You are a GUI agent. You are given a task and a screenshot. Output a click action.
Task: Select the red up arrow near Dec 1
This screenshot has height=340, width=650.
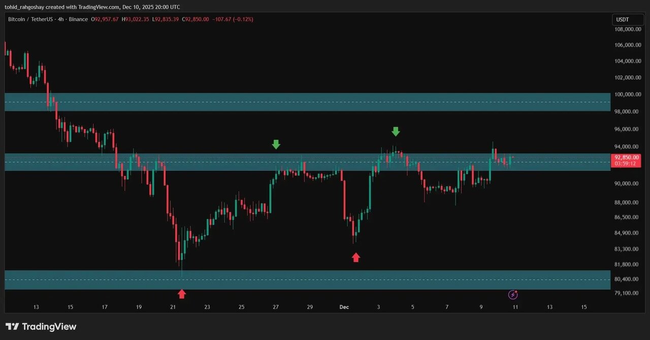pos(356,257)
